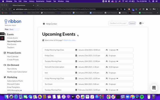Open the Customer Portal bookmark
Image resolution: width=160 pixels, height=100 pixels.
(x=65, y=13)
